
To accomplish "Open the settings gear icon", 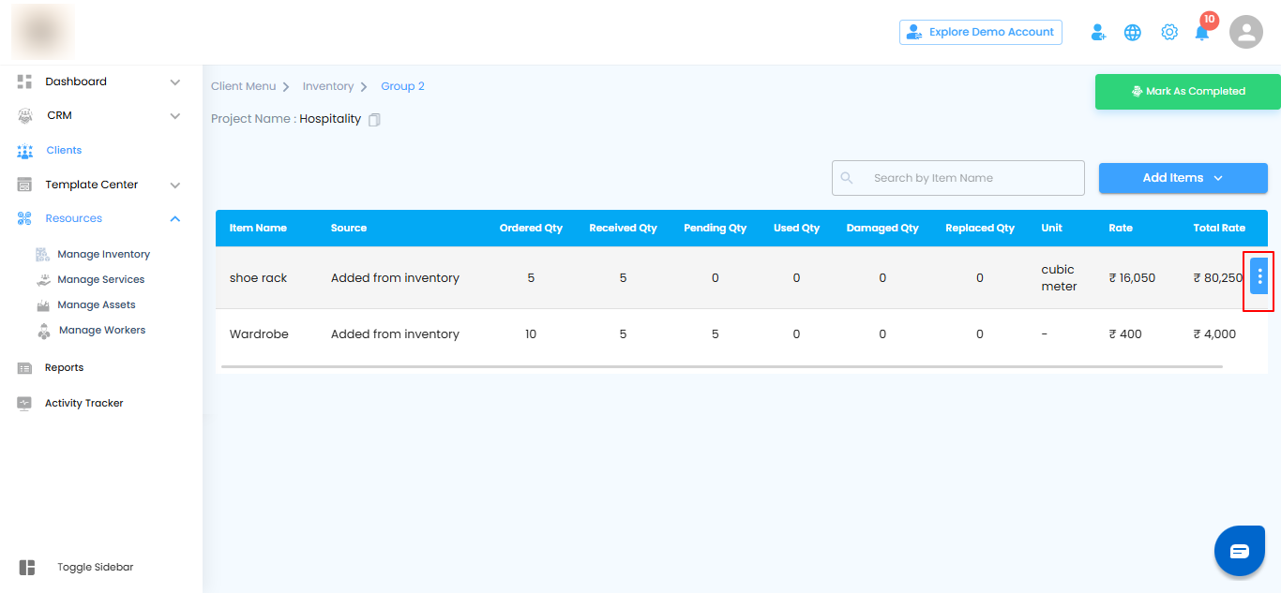I will tap(1169, 32).
